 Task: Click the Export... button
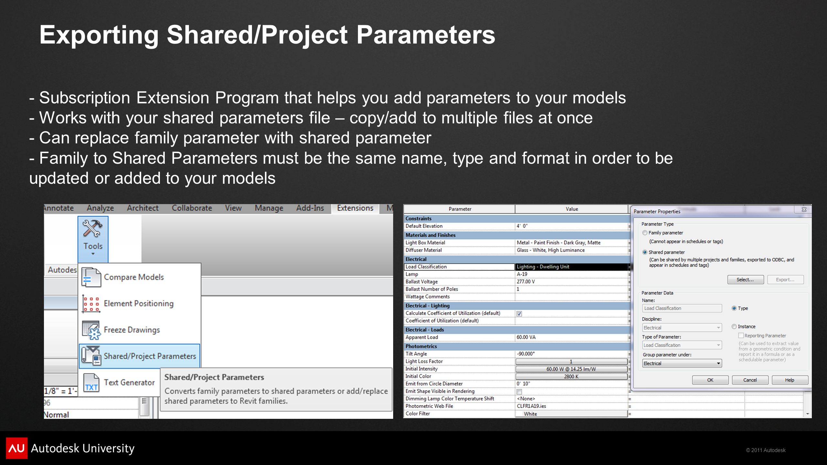[x=785, y=280]
